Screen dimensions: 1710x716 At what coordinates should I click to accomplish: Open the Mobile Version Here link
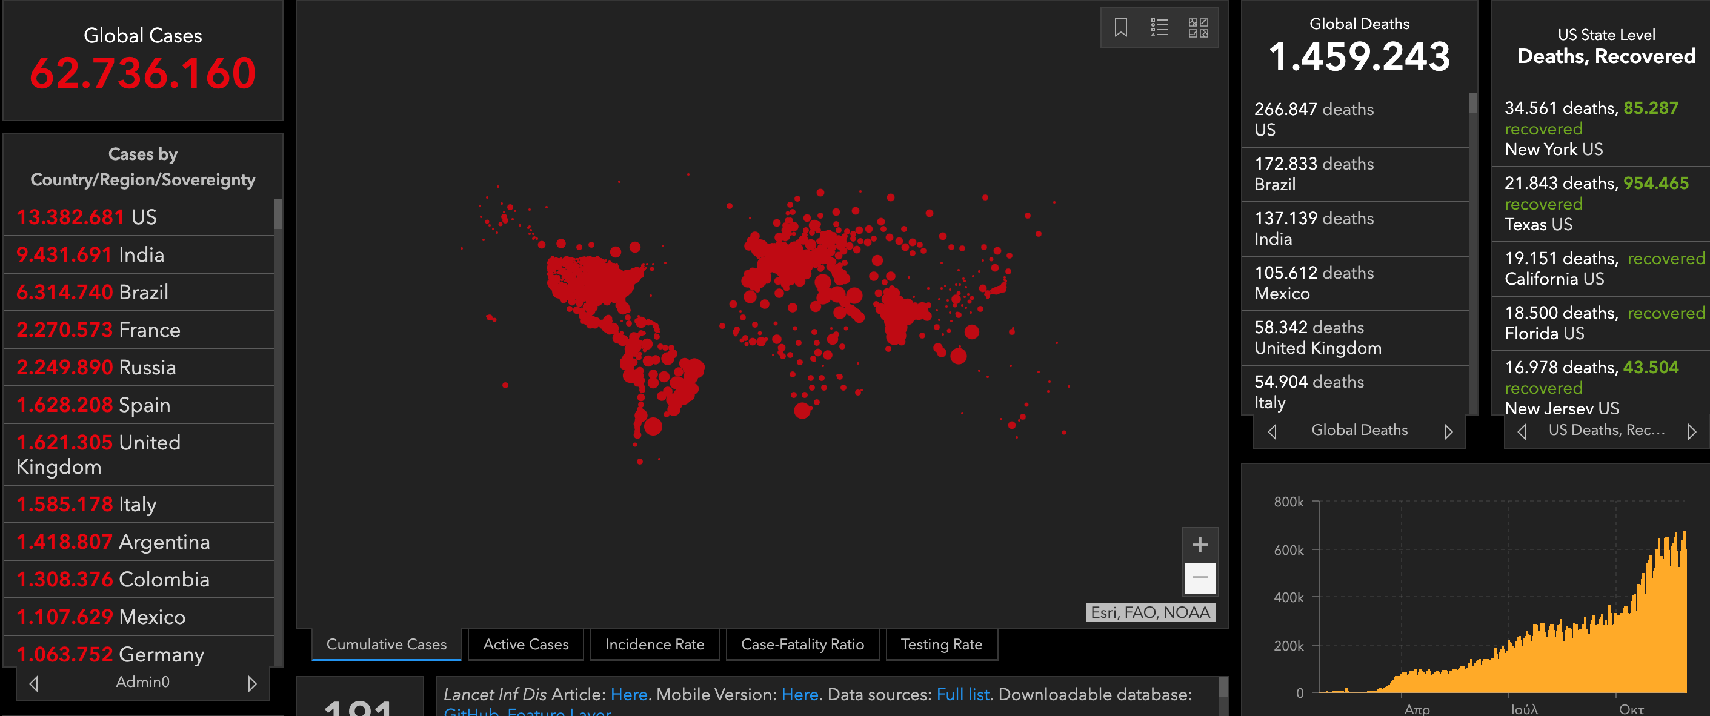point(799,694)
